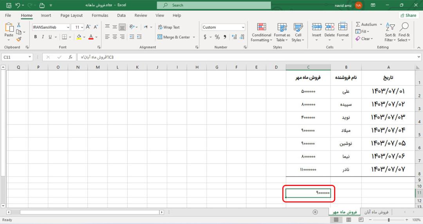Click the Select All corner triangle
Image resolution: width=423 pixels, height=224 pixels.
[x=418, y=67]
